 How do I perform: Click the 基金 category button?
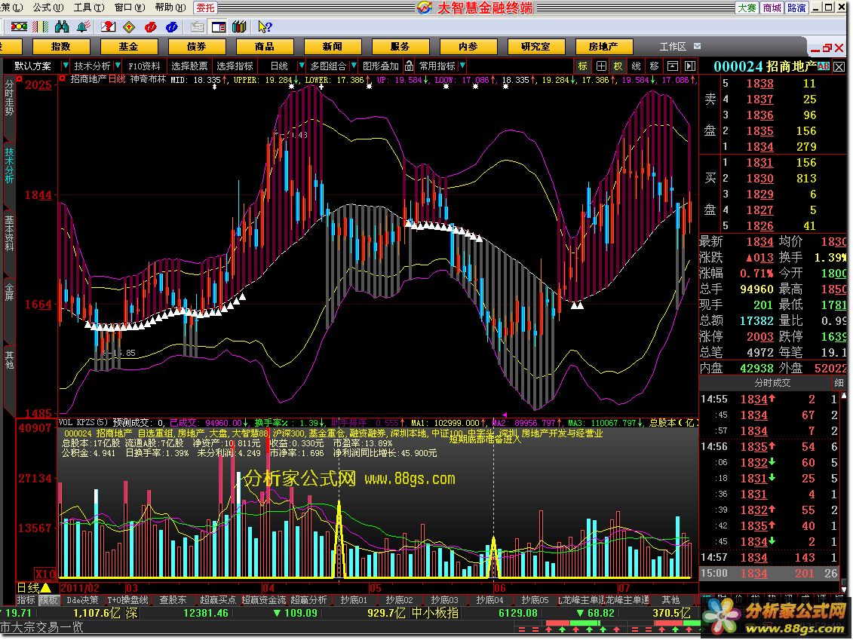[128, 46]
